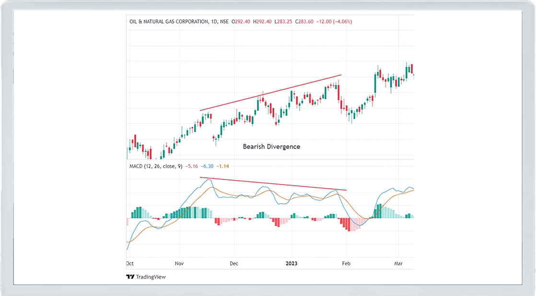Click the TradingView logo icon

pyautogui.click(x=130, y=277)
